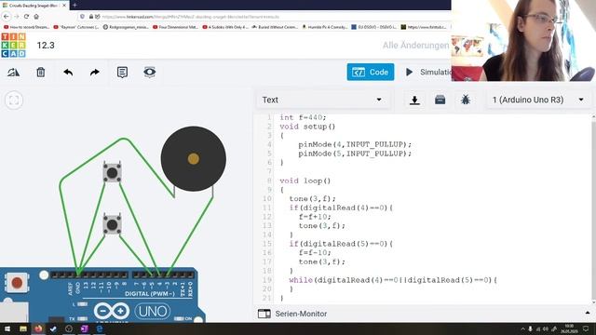The image size is (596, 335).
Task: Open the notes tool
Action: (122, 73)
